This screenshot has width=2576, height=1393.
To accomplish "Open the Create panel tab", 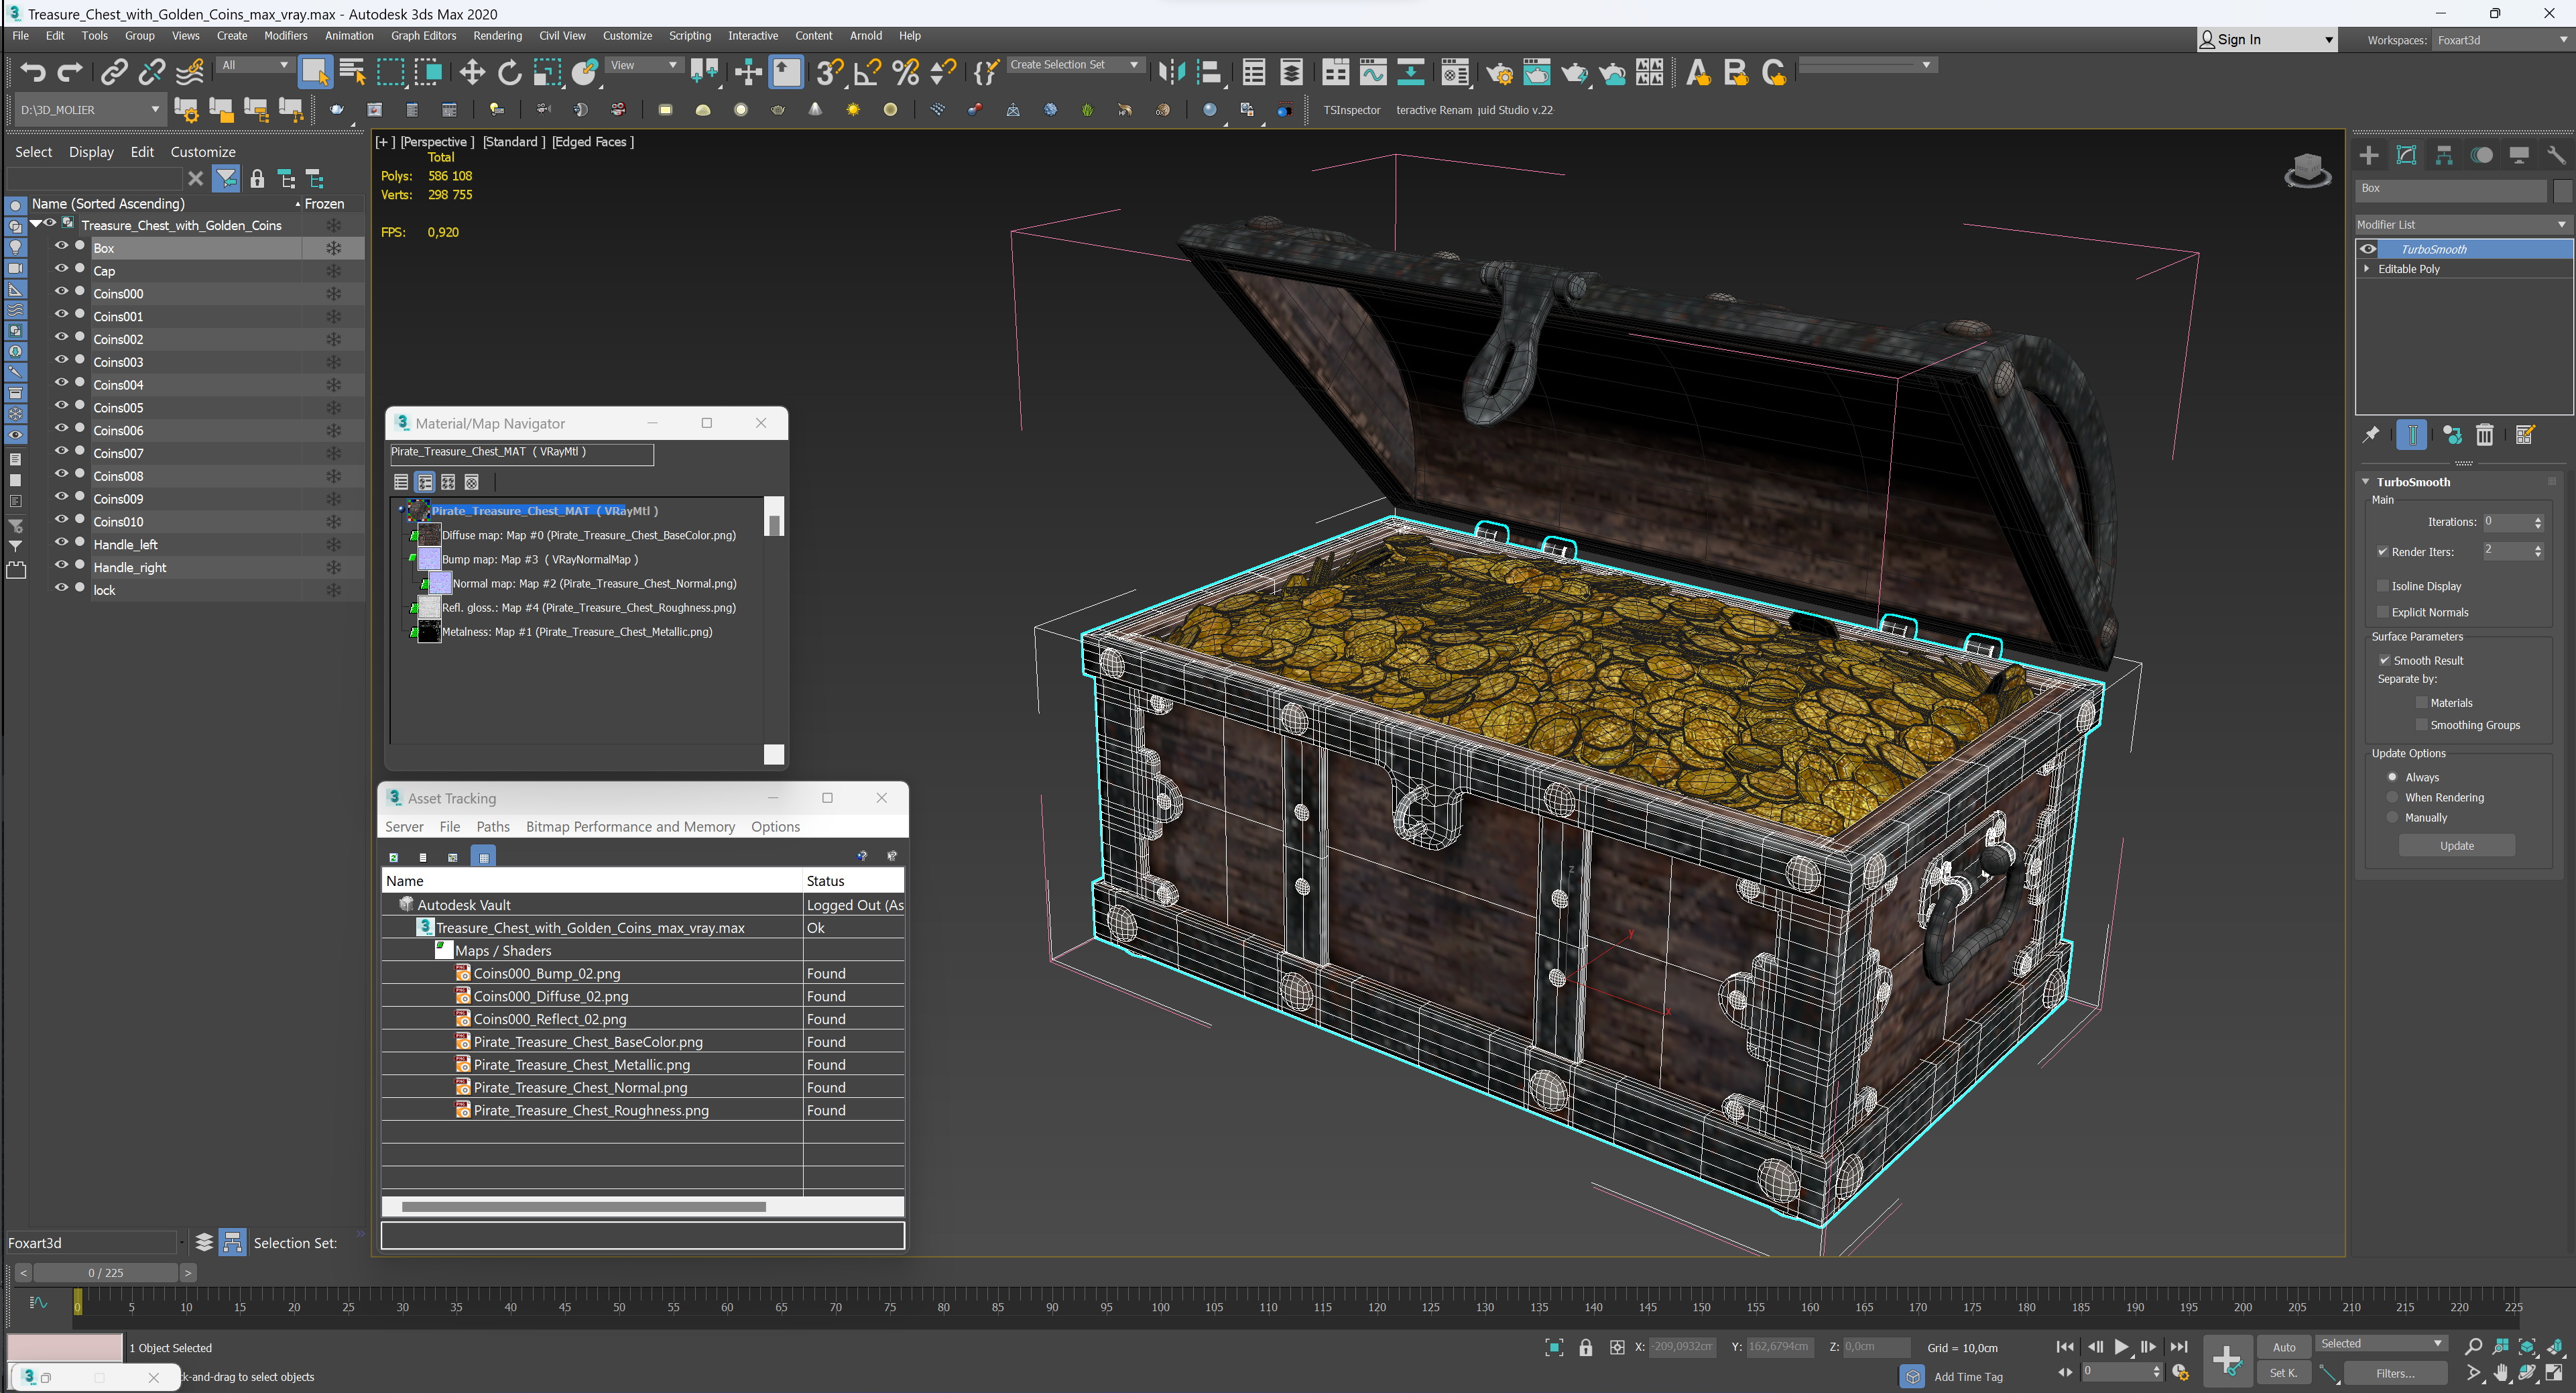I will point(2369,155).
